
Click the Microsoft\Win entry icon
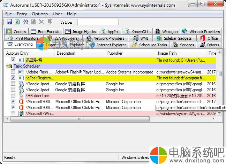pos(21,114)
